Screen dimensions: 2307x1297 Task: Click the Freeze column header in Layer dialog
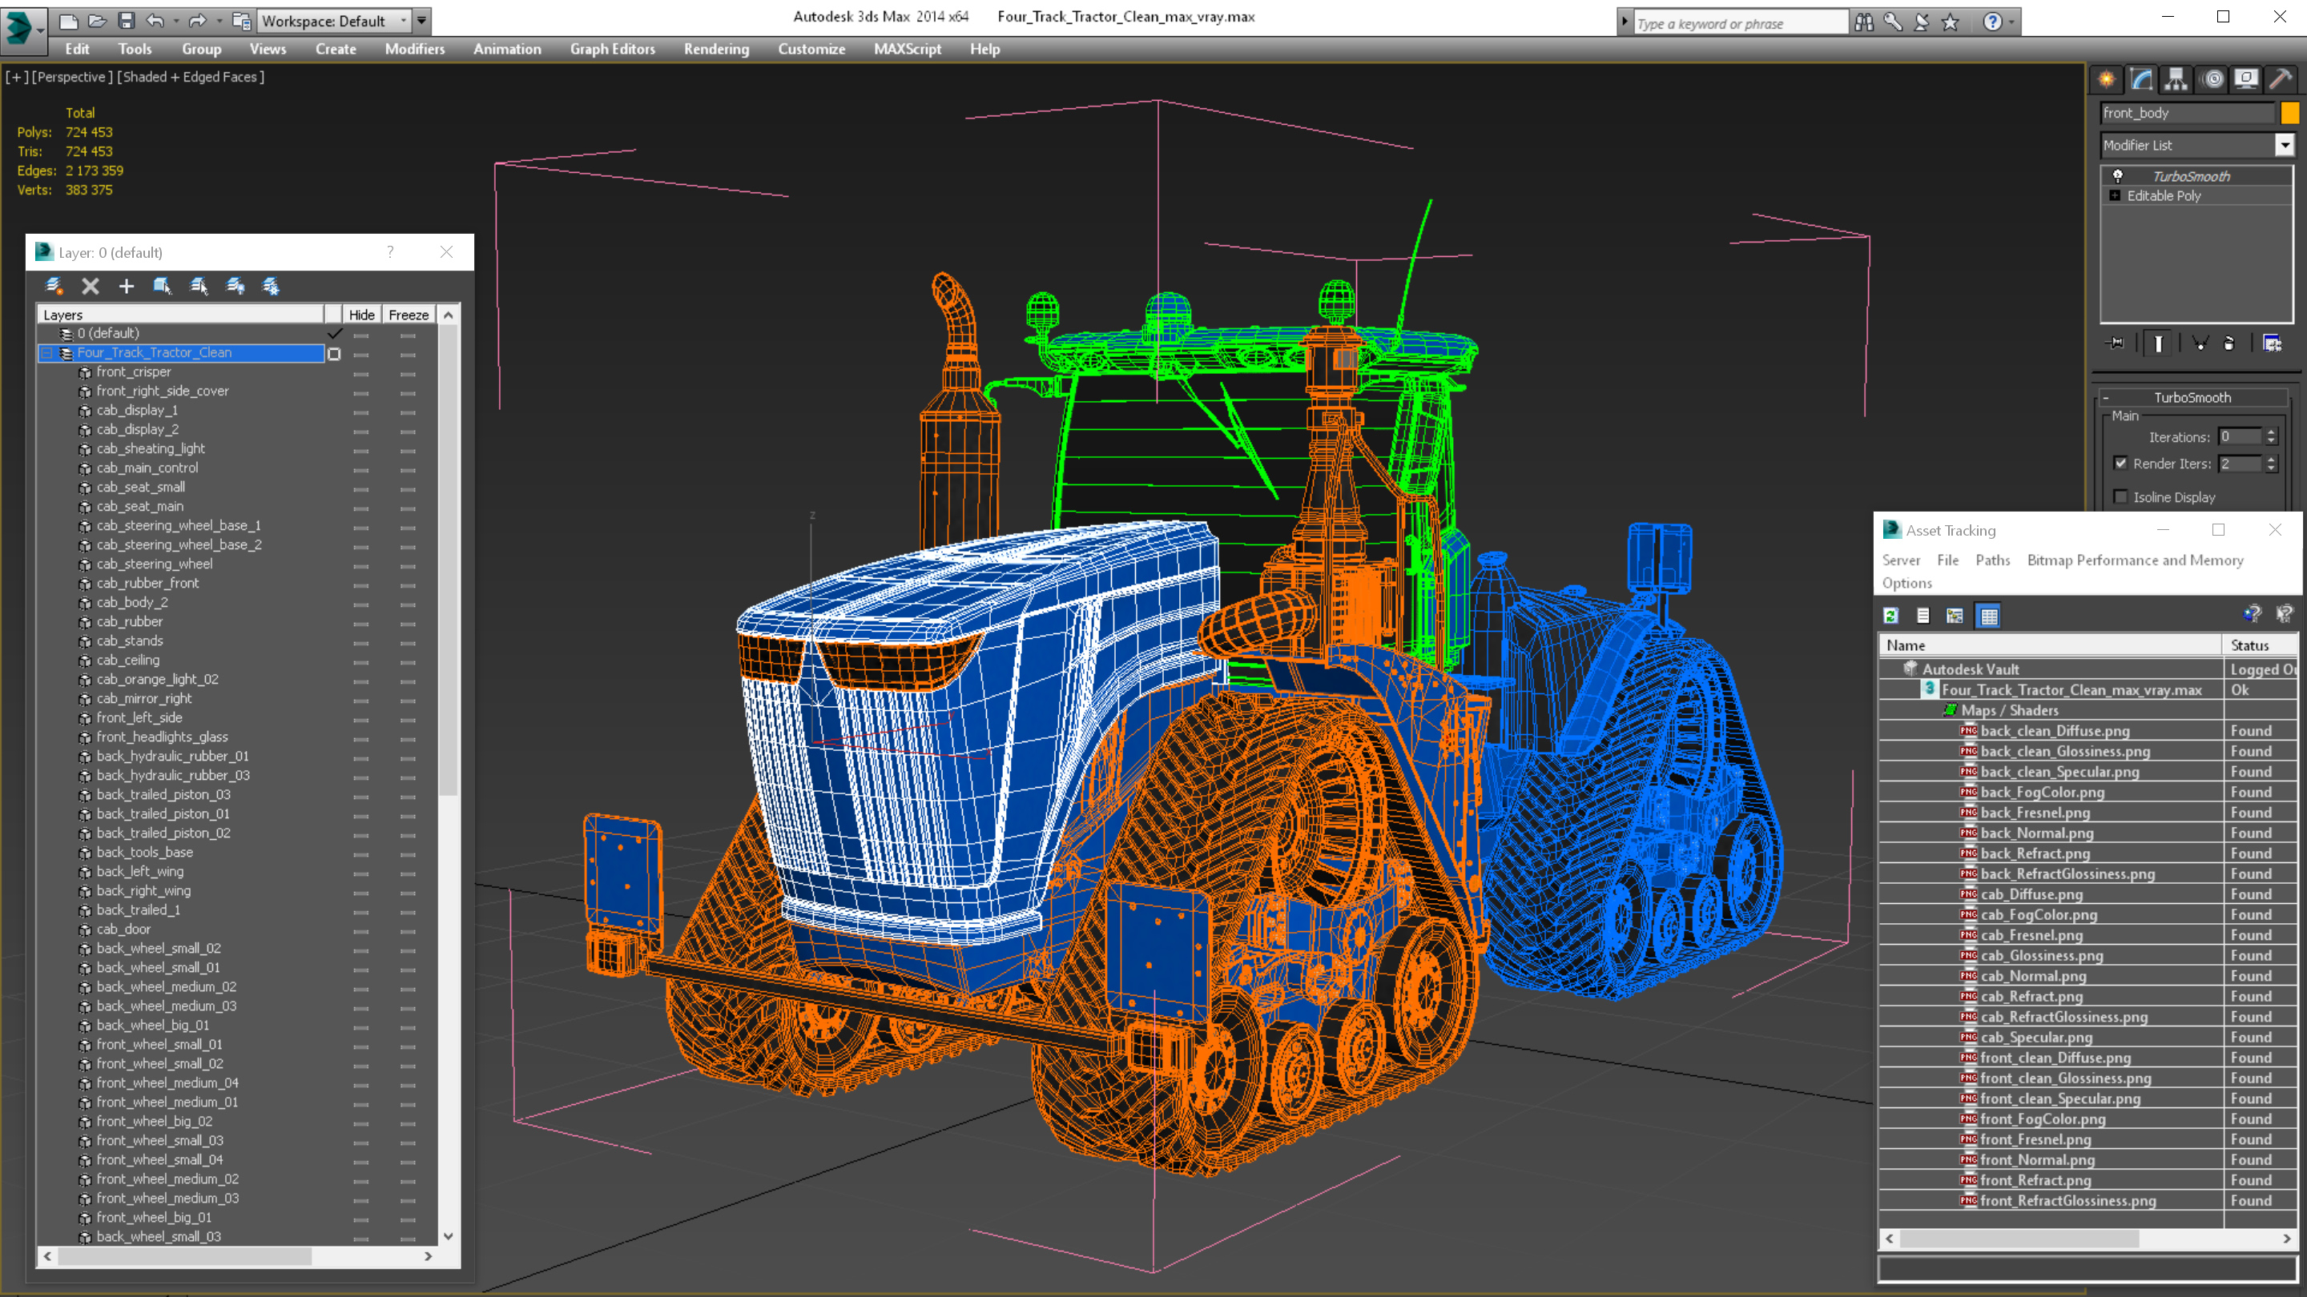[409, 315]
